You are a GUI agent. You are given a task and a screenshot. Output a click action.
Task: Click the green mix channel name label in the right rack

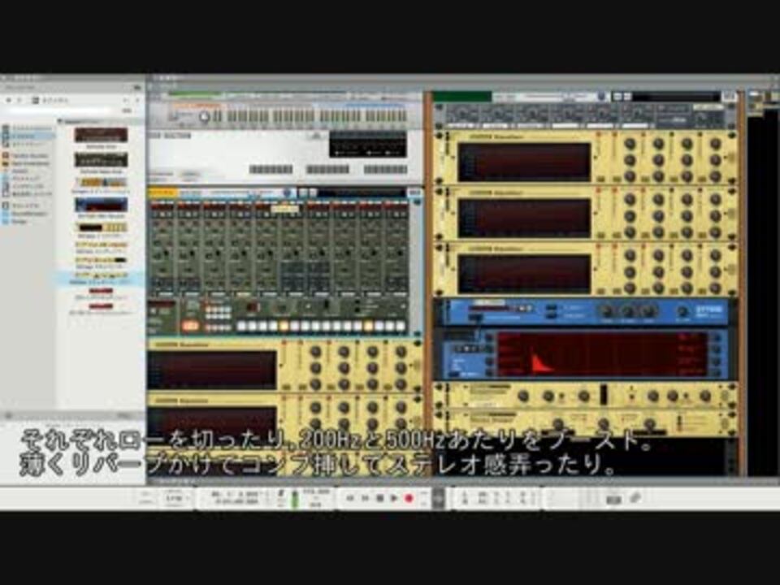pos(462,97)
